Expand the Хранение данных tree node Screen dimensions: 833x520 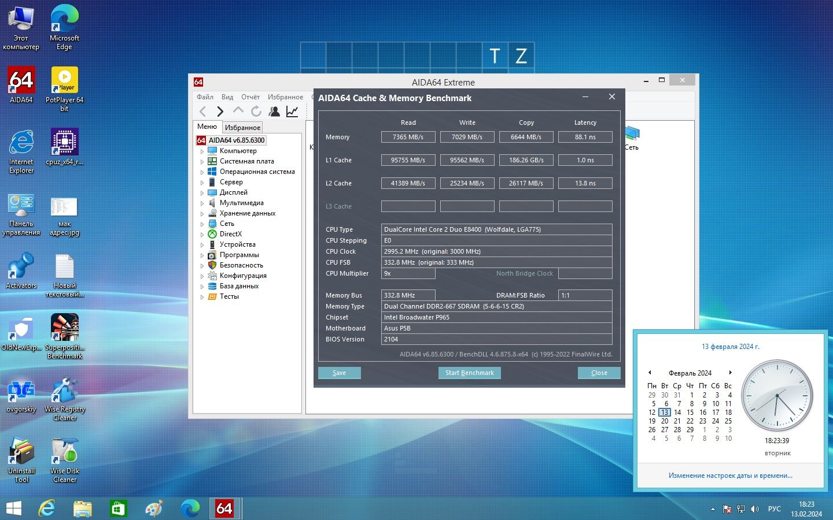point(202,214)
